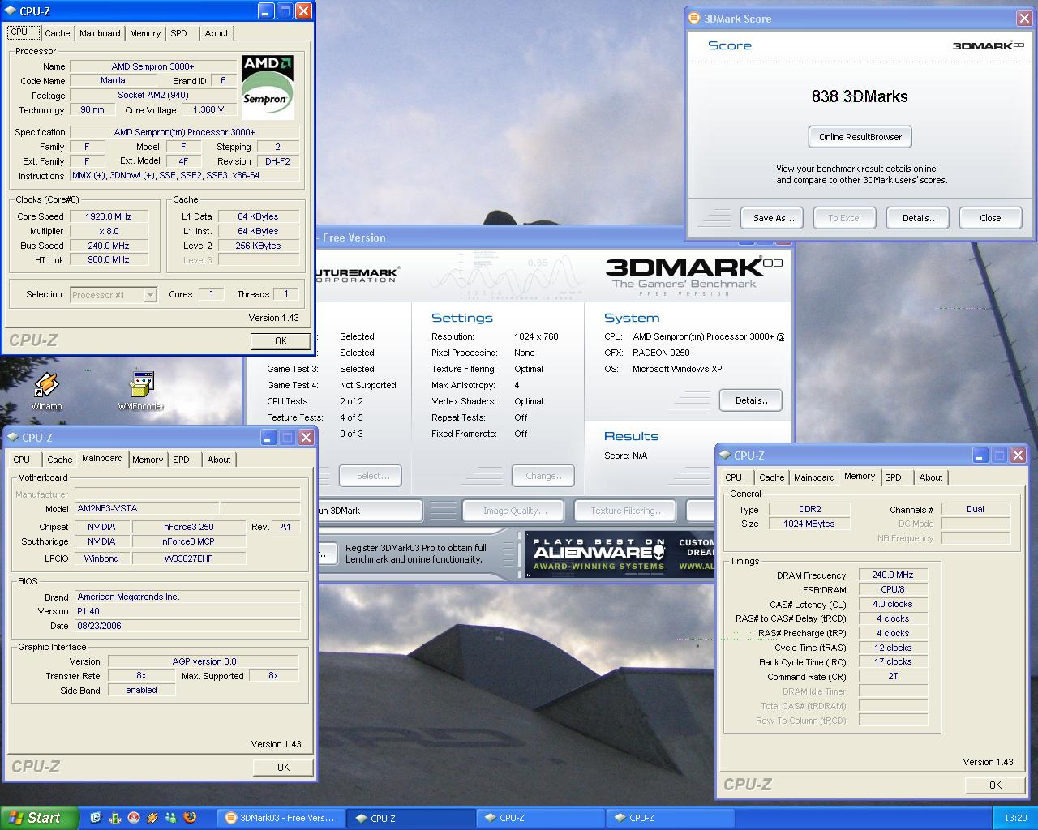
Task: Click the GFX entry RADEON 9250
Action: click(661, 353)
